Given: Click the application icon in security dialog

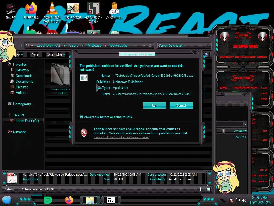Looking at the screenshot, I should [84, 78].
